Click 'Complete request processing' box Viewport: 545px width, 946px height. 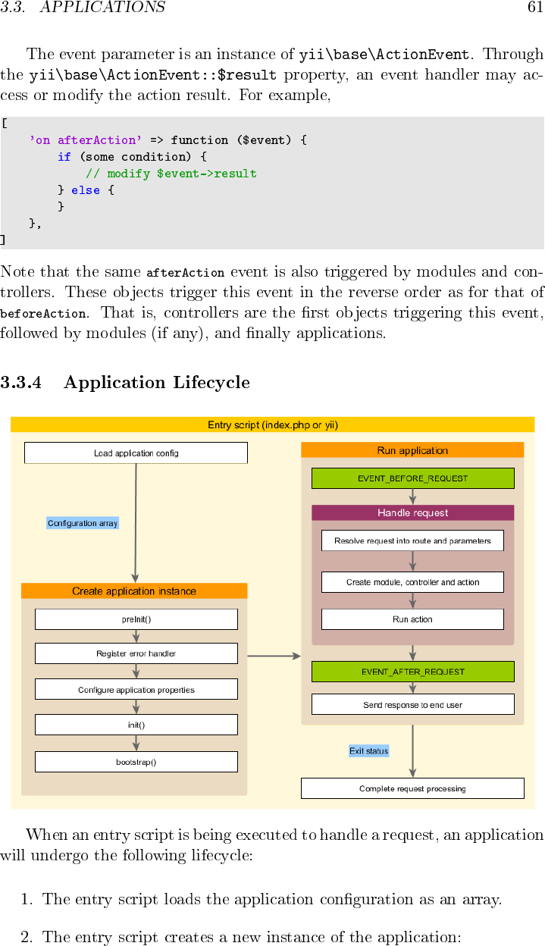(x=412, y=788)
